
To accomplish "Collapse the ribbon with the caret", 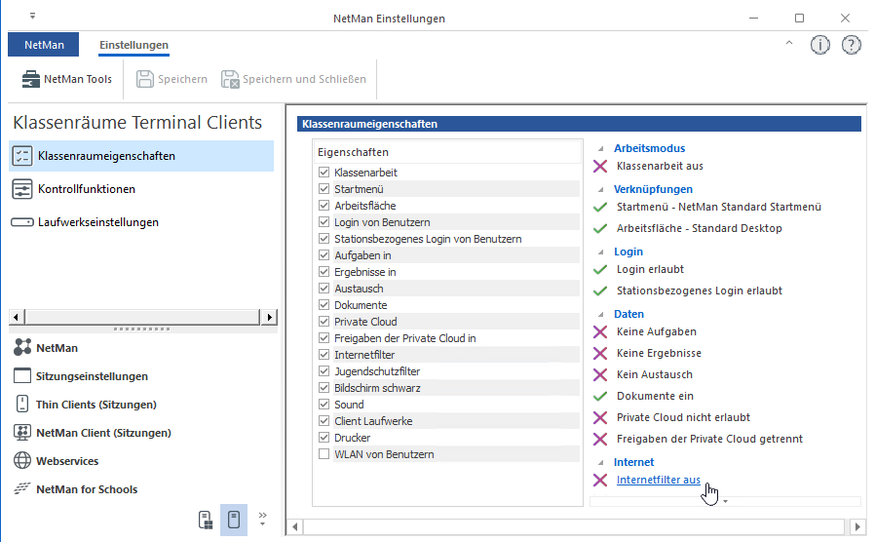I will click(789, 43).
